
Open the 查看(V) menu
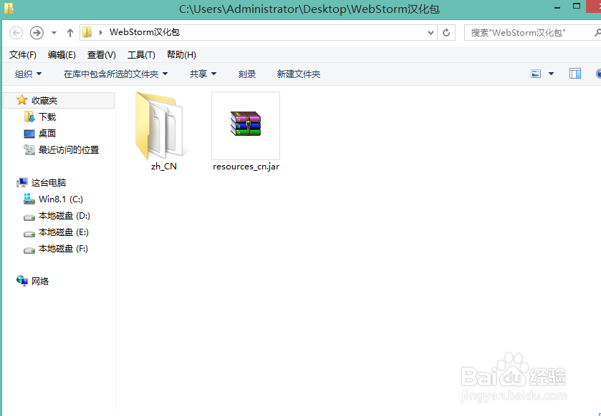point(102,55)
